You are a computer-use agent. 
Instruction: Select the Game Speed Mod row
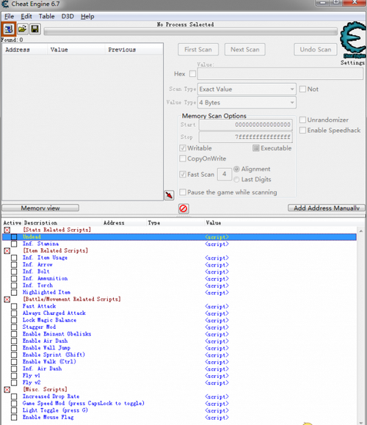(x=179, y=404)
